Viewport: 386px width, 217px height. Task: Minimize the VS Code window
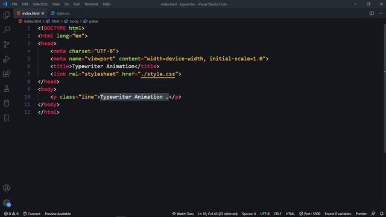point(355,4)
